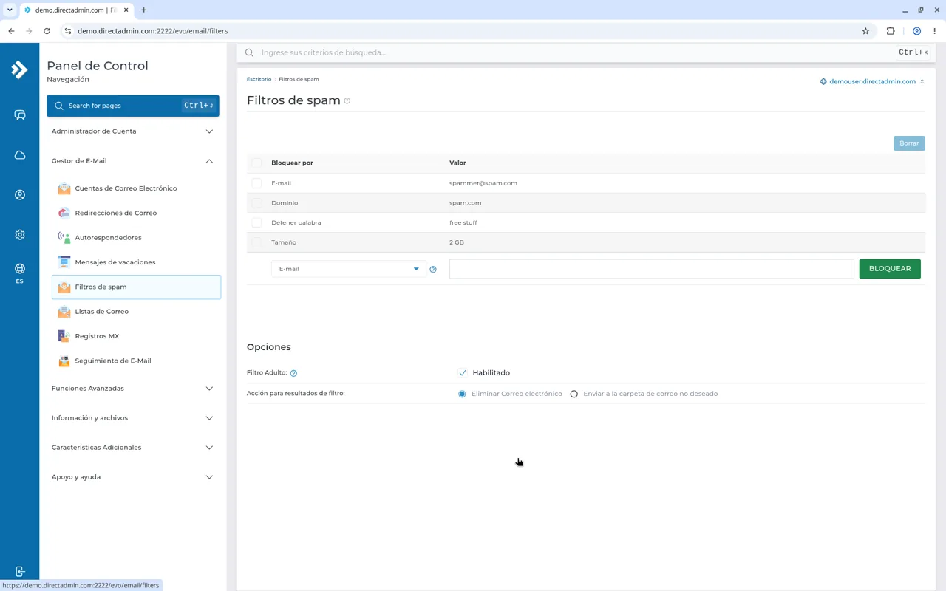Open Redirecciones de Correo
Image resolution: width=946 pixels, height=591 pixels.
136,213
